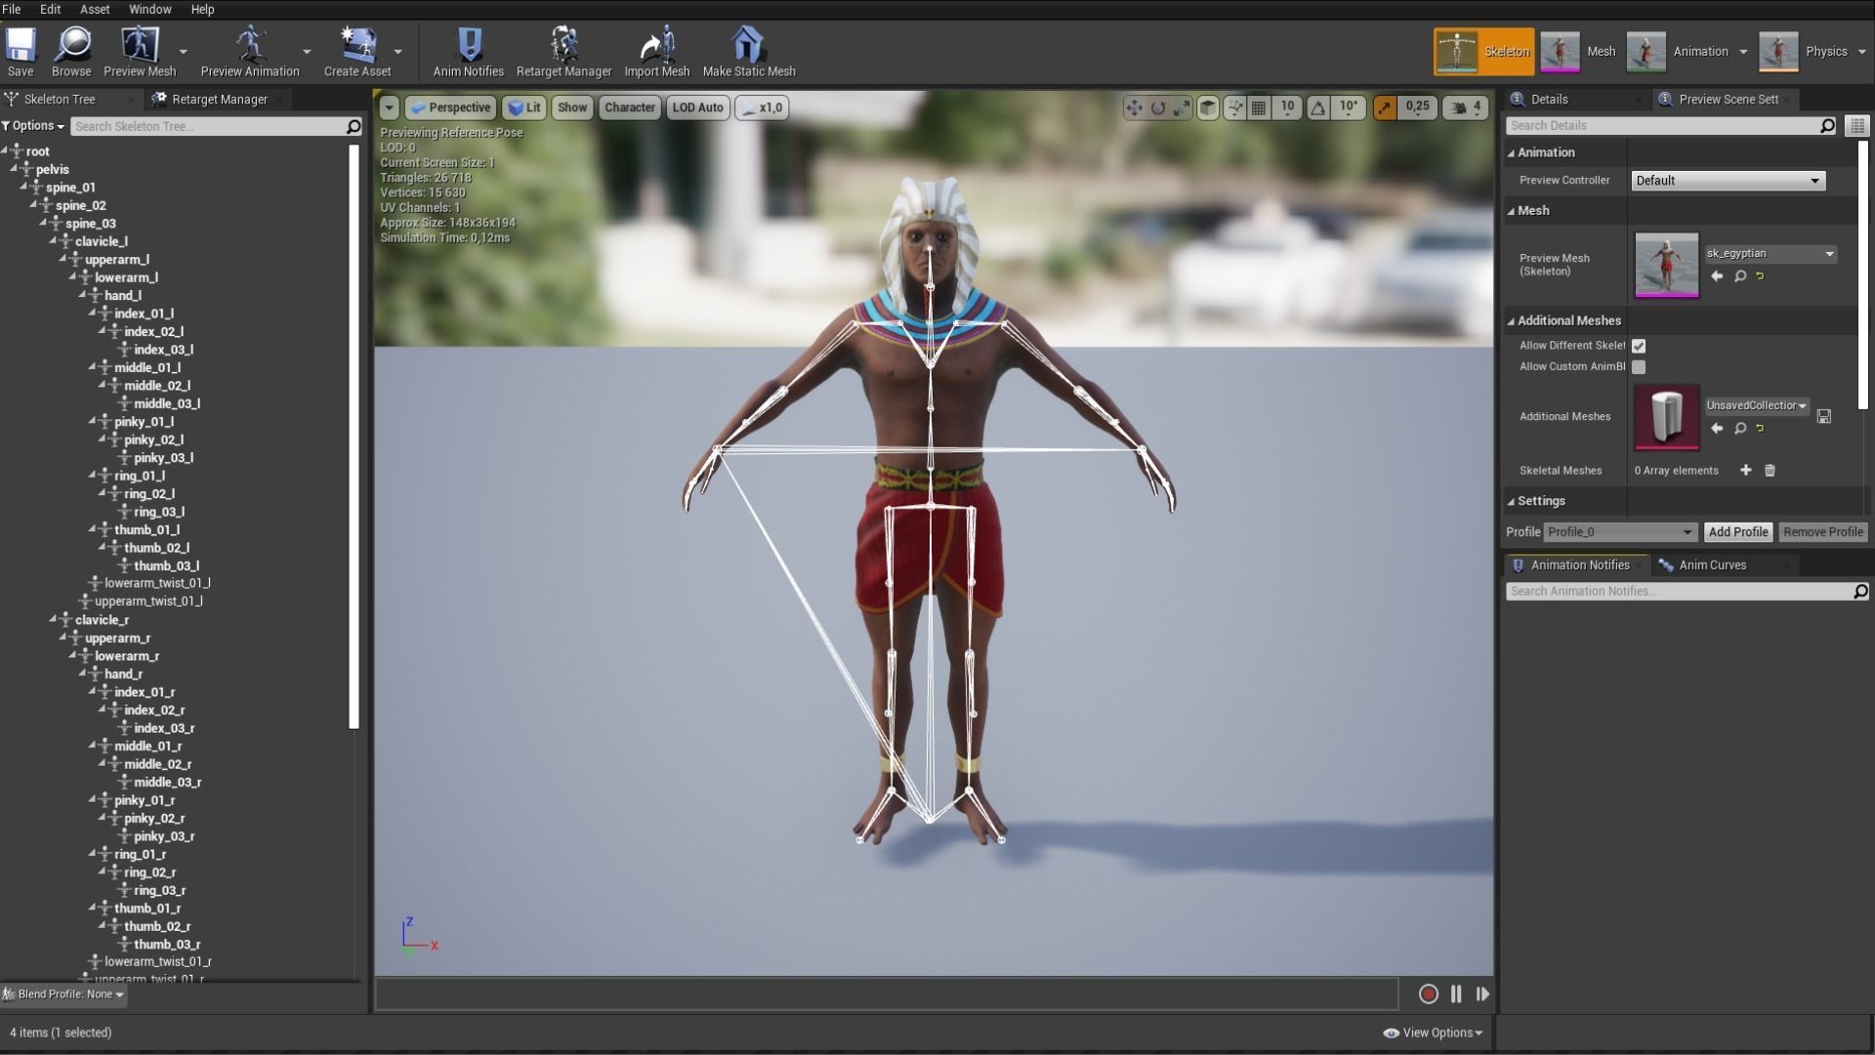Click the Create Asset toolbar icon
The image size is (1875, 1055).
[357, 52]
